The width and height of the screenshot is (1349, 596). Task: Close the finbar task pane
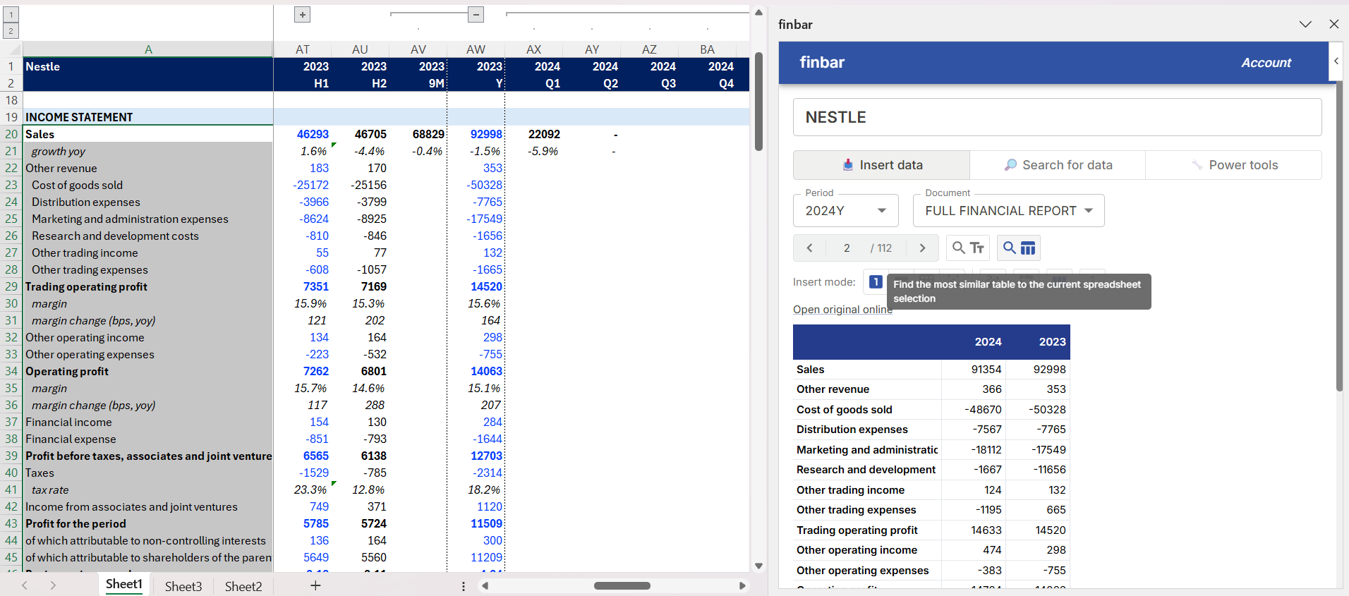pos(1333,24)
